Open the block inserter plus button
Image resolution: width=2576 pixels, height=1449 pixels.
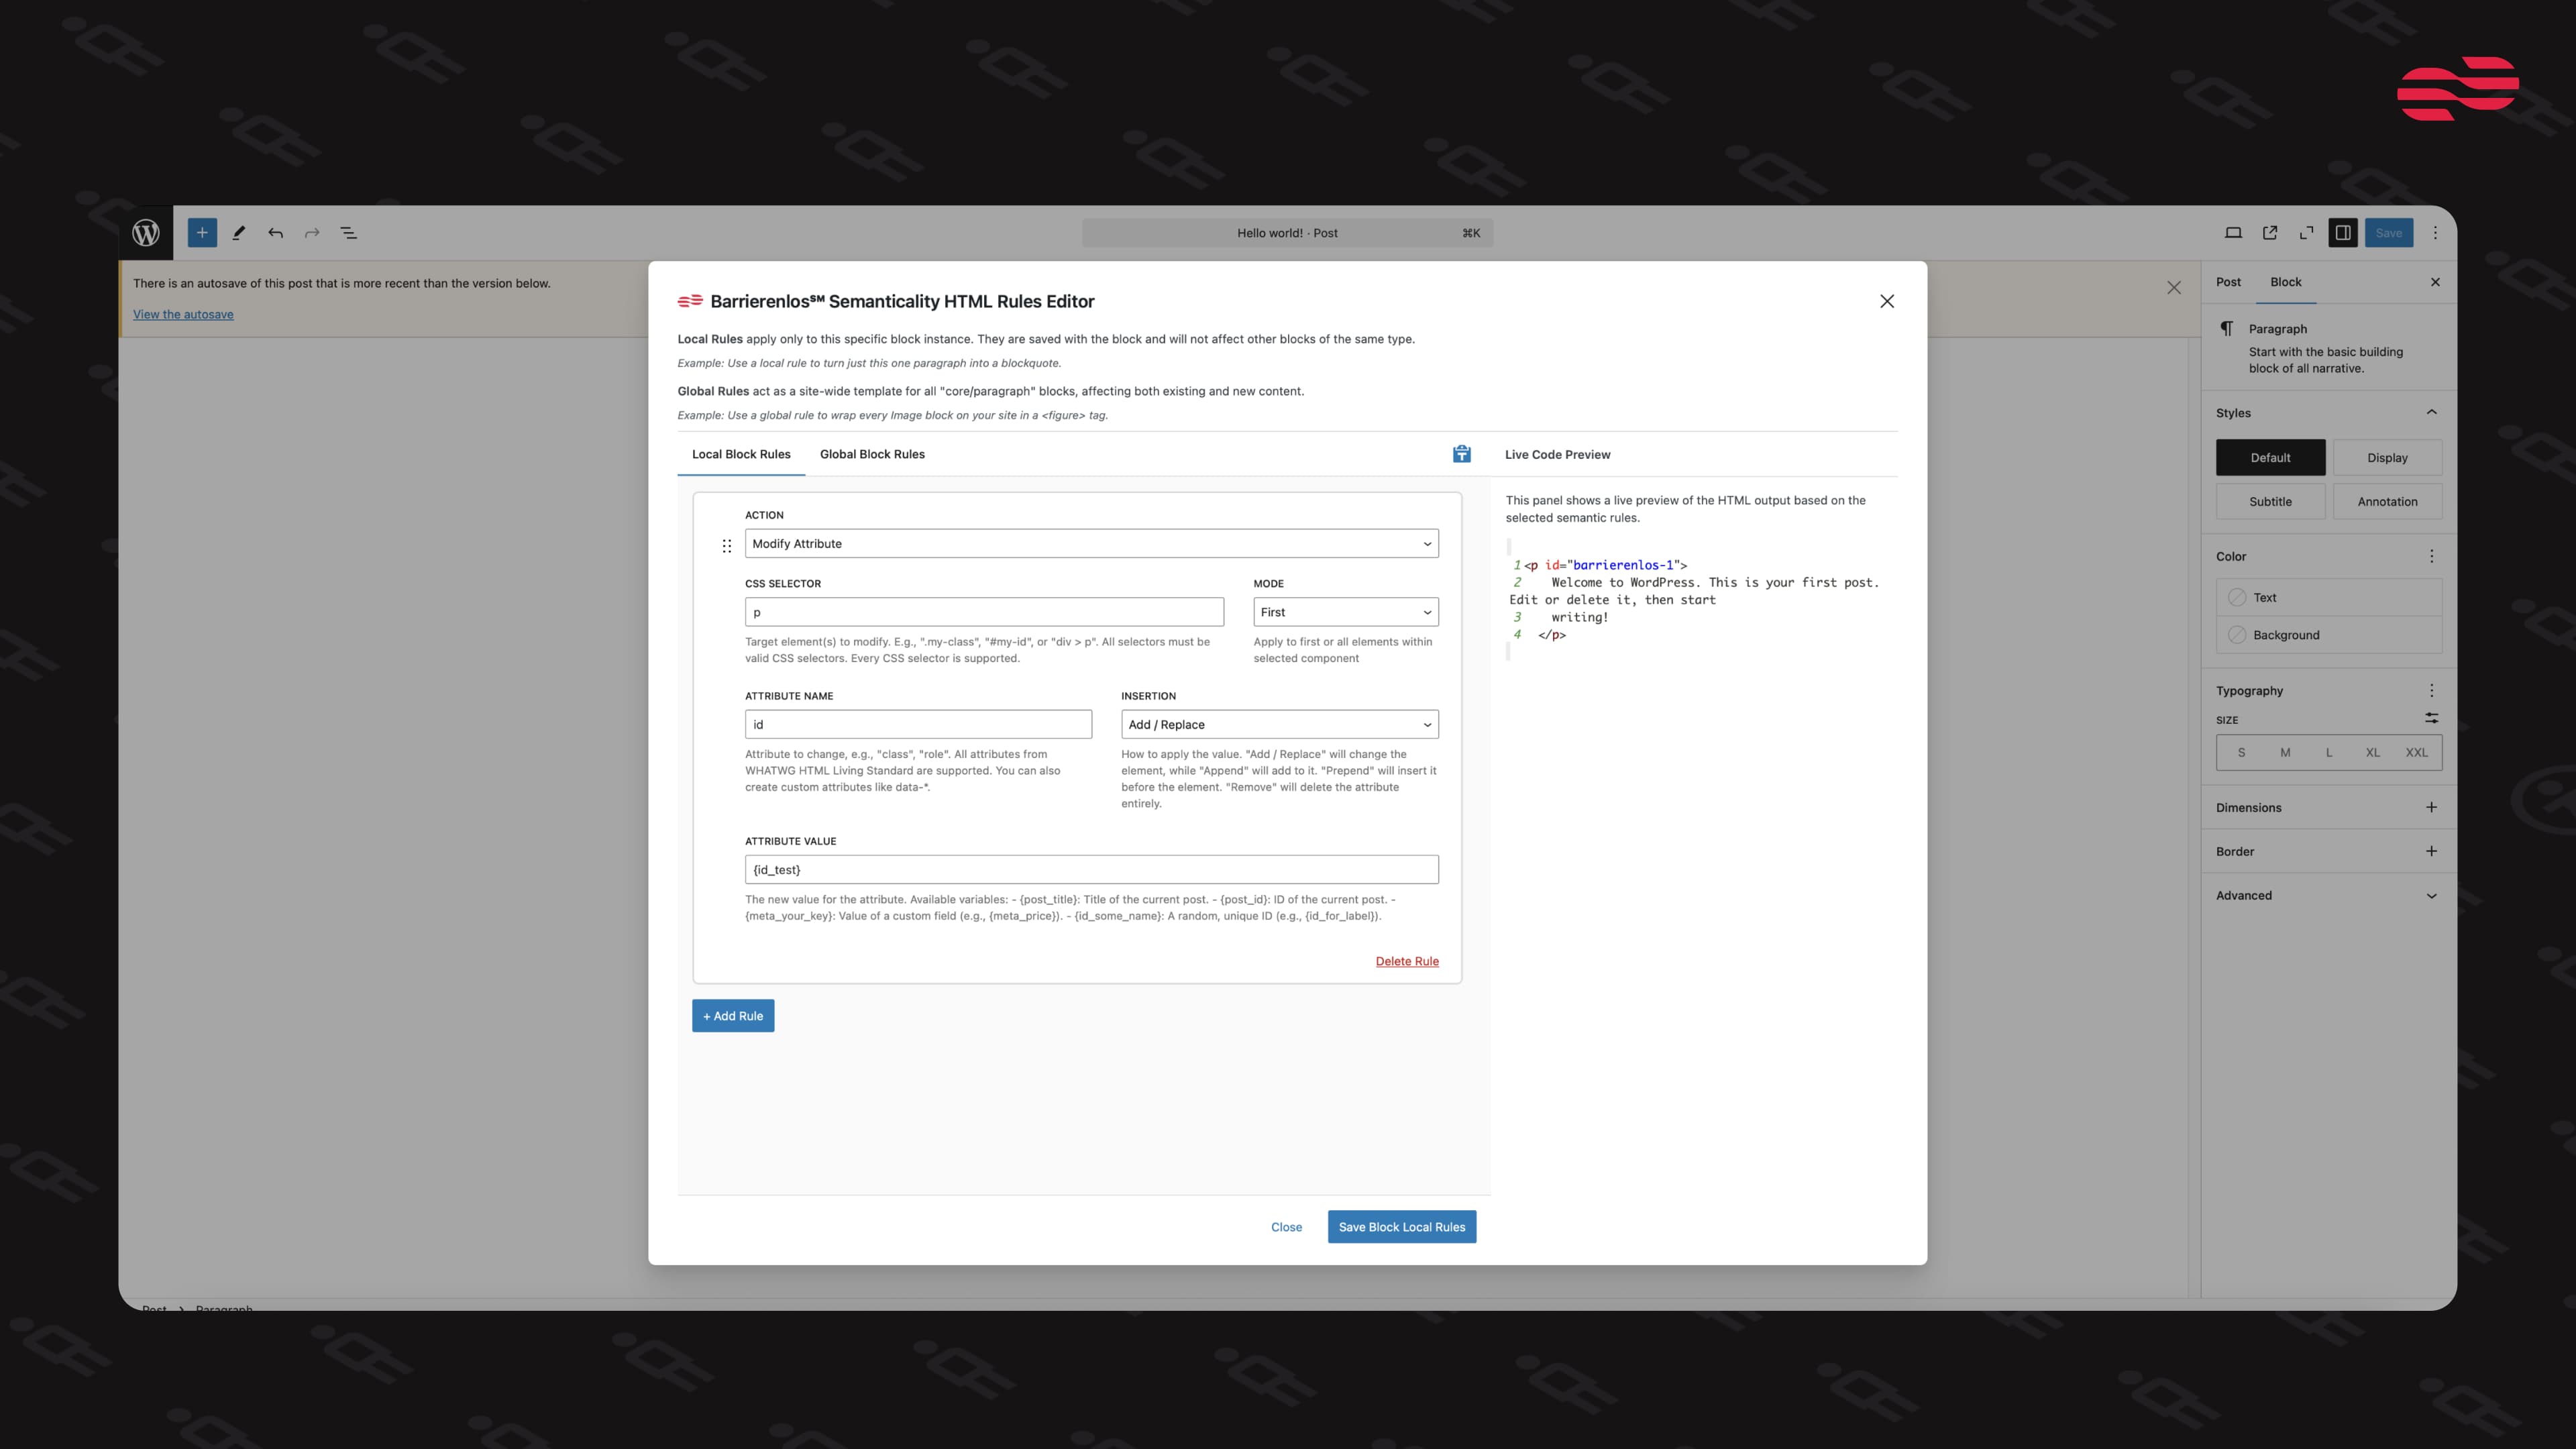(202, 233)
